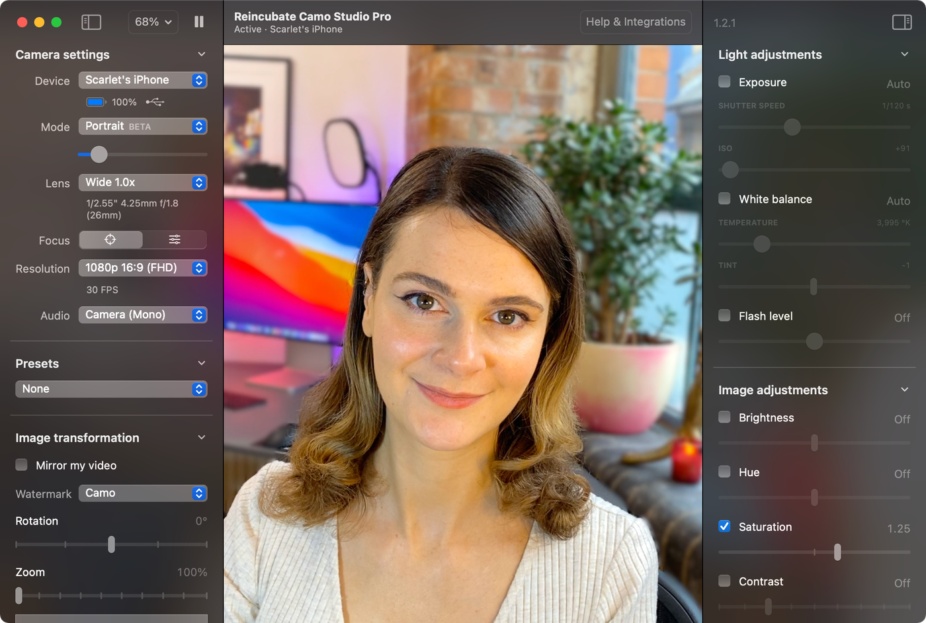Viewport: 926px width, 623px height.
Task: Pause the camera video feed
Action: coord(199,22)
